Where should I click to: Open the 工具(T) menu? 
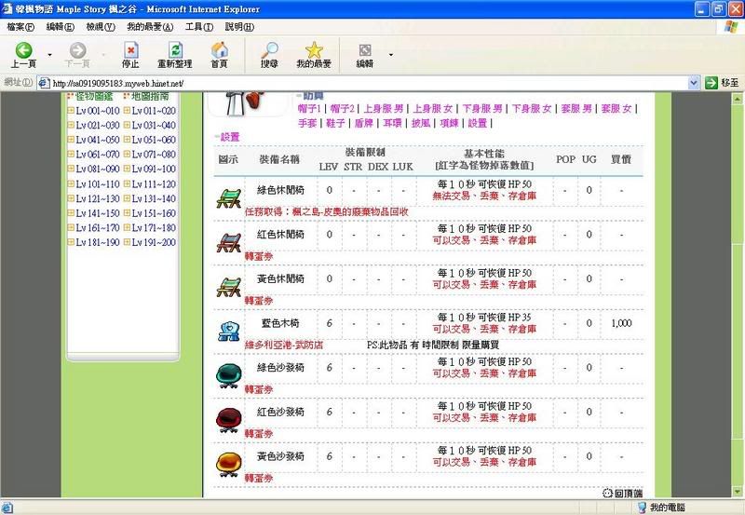coord(198,27)
